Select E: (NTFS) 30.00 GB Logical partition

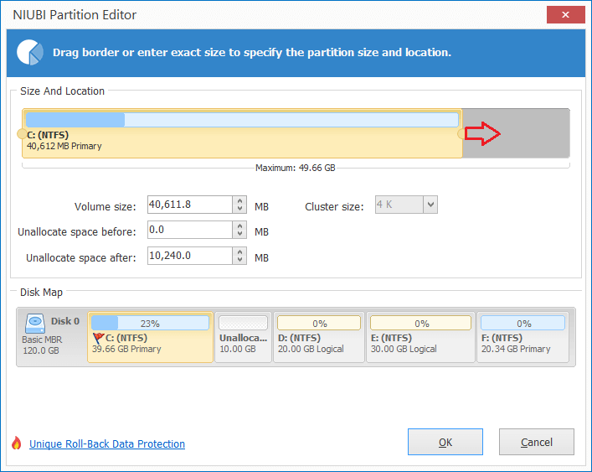[420, 337]
